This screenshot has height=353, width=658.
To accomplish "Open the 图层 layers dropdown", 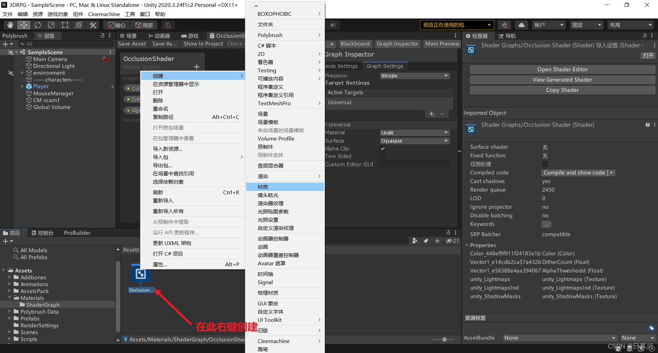I will point(587,25).
